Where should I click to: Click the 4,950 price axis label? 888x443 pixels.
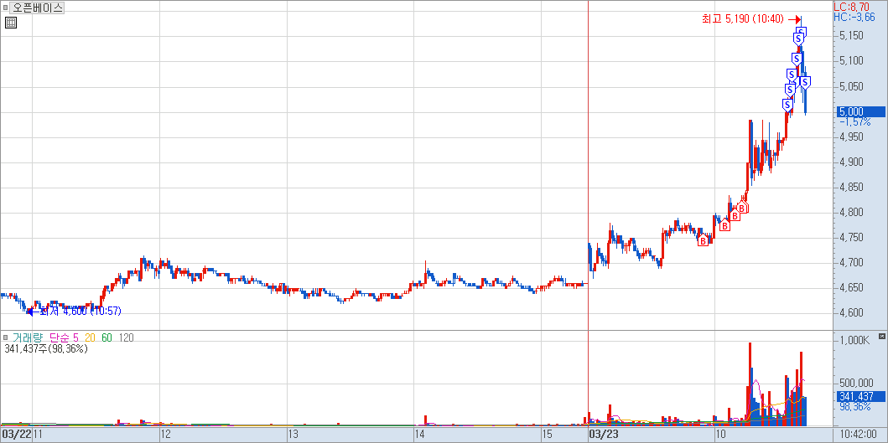click(851, 137)
